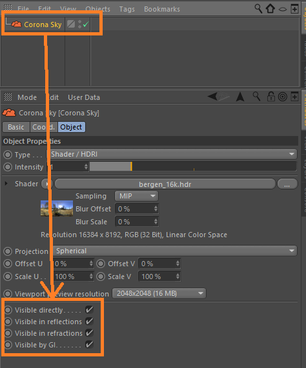
Task: Click the animation dot next to Visible directly
Action: pyautogui.click(x=8, y=310)
